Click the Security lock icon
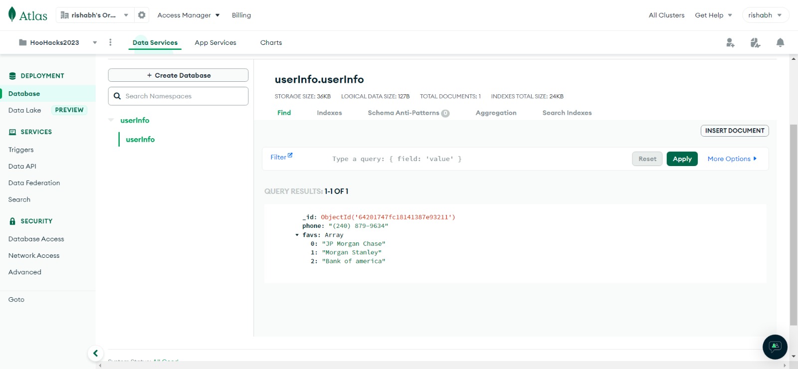798x369 pixels. [12, 221]
